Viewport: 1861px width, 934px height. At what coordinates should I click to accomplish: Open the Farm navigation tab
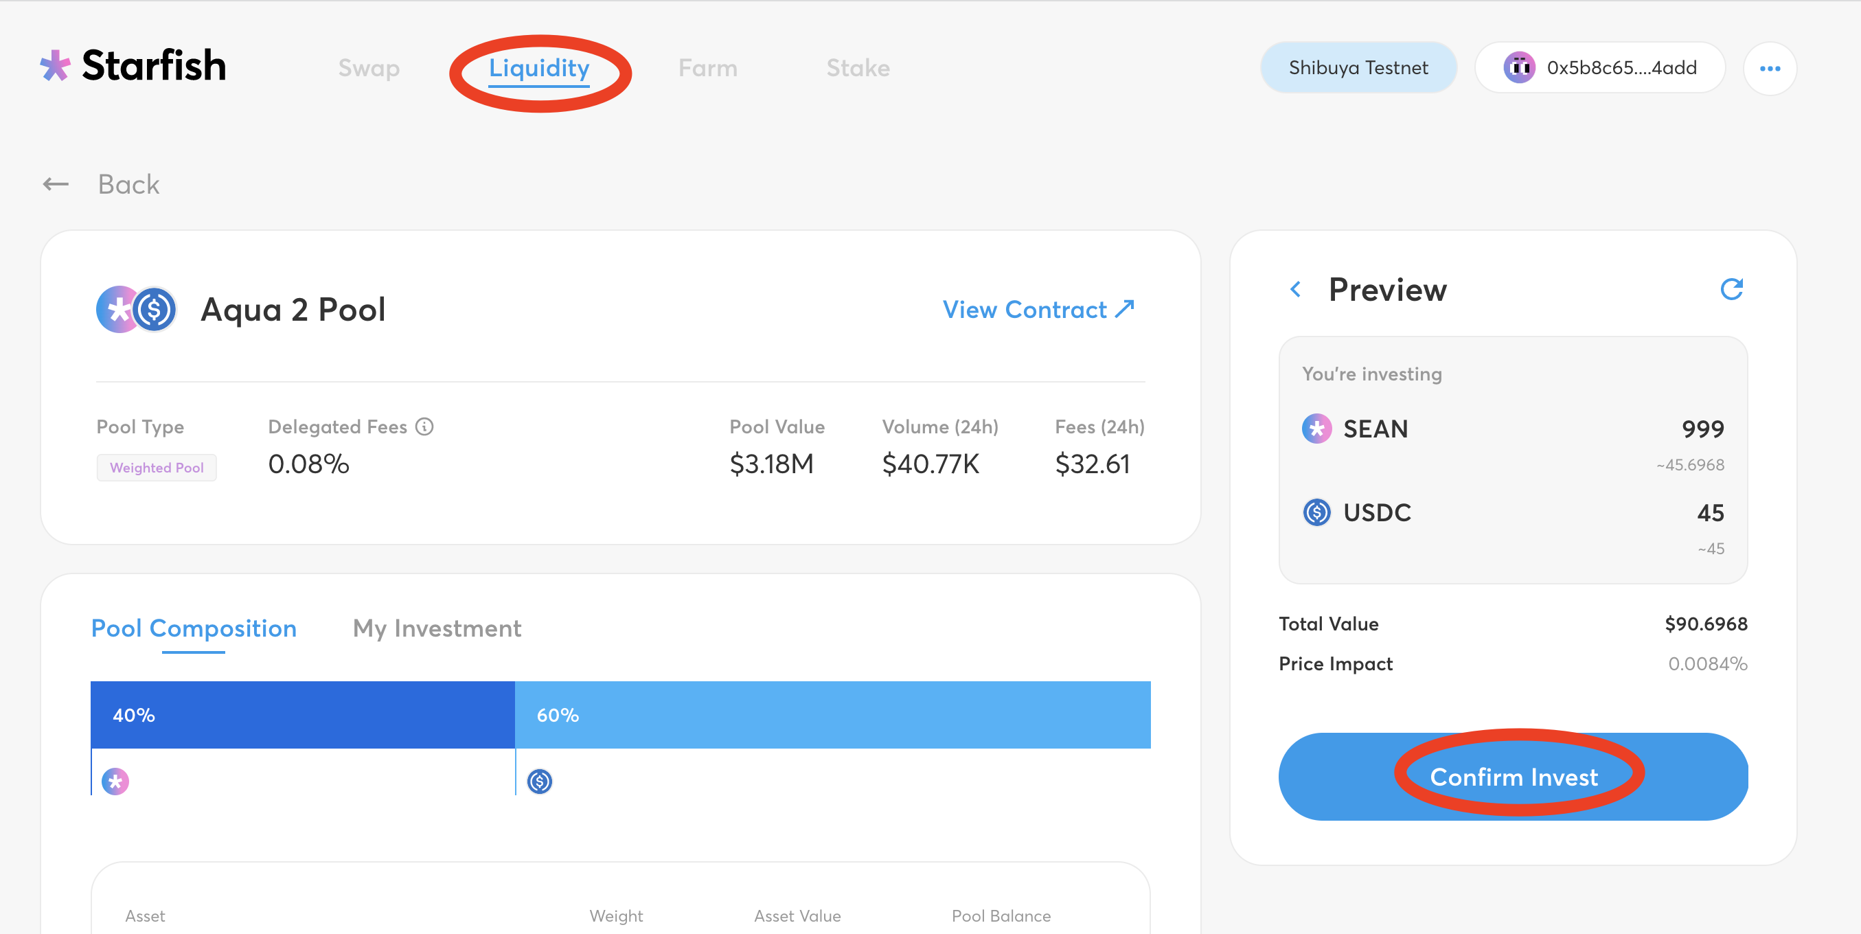point(707,68)
